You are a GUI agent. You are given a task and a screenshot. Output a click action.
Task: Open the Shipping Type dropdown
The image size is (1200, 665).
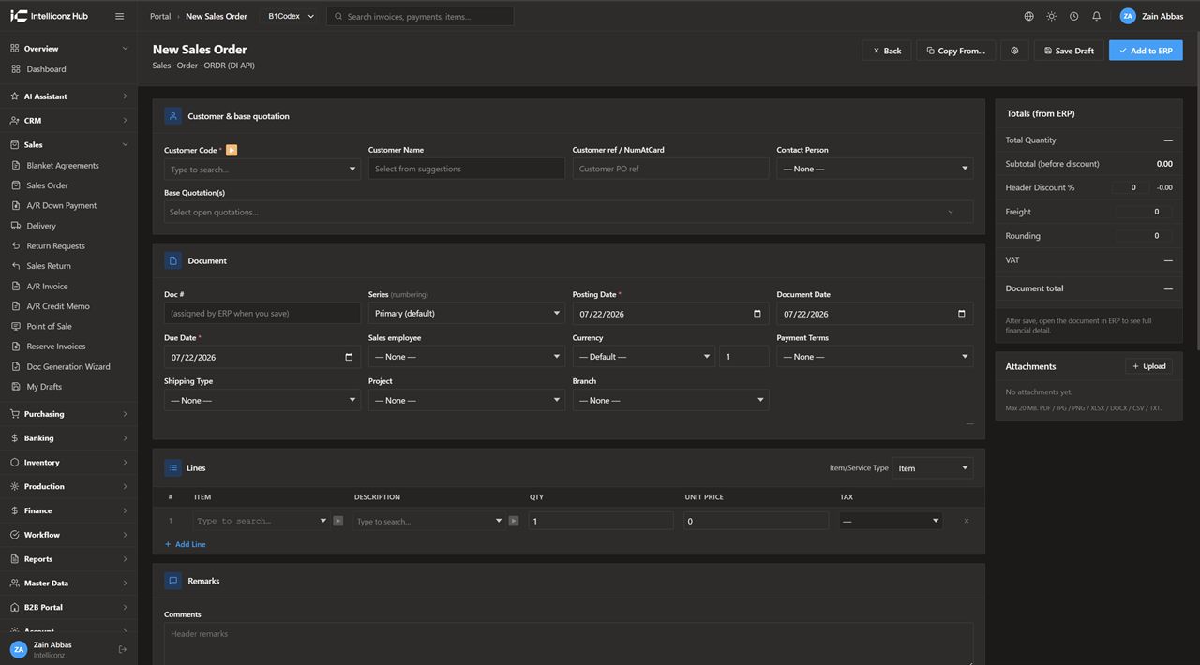(262, 400)
